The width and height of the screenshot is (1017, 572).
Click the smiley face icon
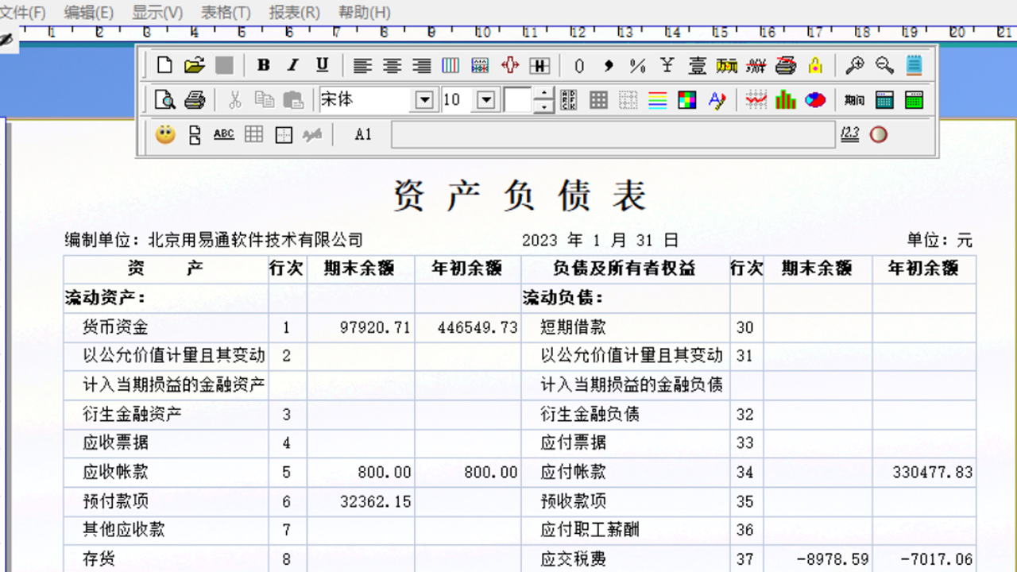pos(166,134)
